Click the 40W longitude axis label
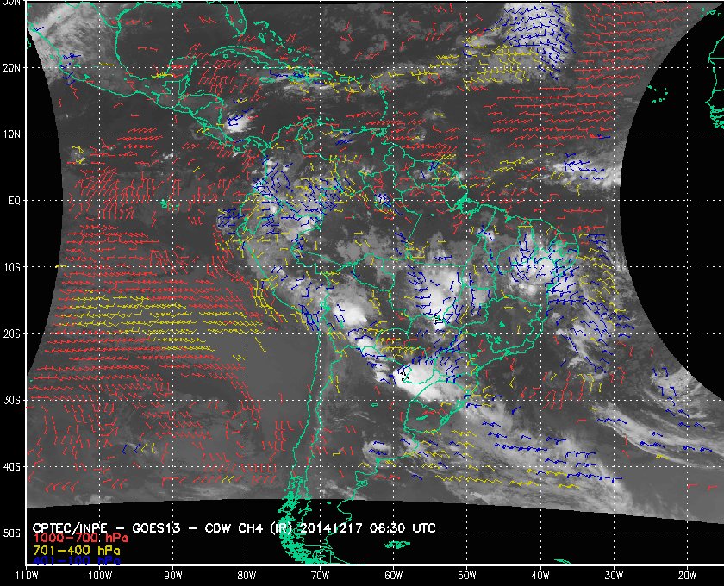 coord(540,576)
